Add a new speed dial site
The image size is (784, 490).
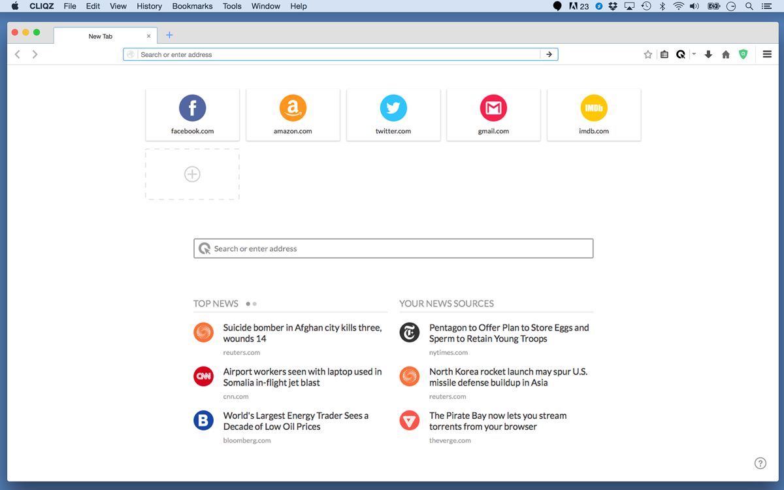(x=192, y=174)
